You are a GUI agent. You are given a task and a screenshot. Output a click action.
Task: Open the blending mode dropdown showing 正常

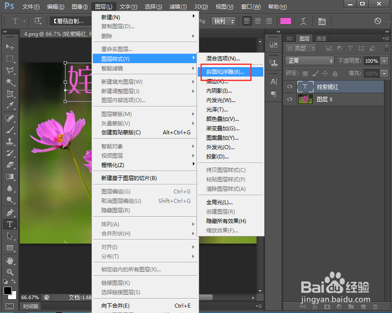click(x=309, y=60)
